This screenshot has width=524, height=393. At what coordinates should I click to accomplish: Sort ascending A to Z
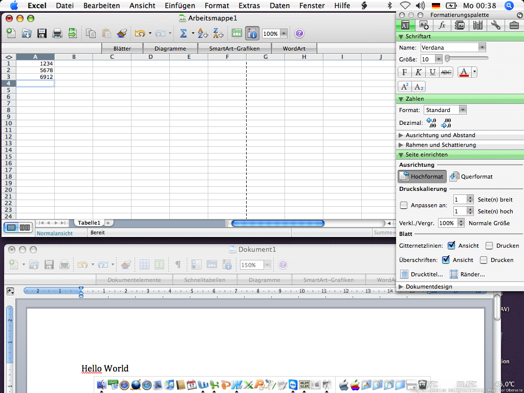(x=203, y=33)
